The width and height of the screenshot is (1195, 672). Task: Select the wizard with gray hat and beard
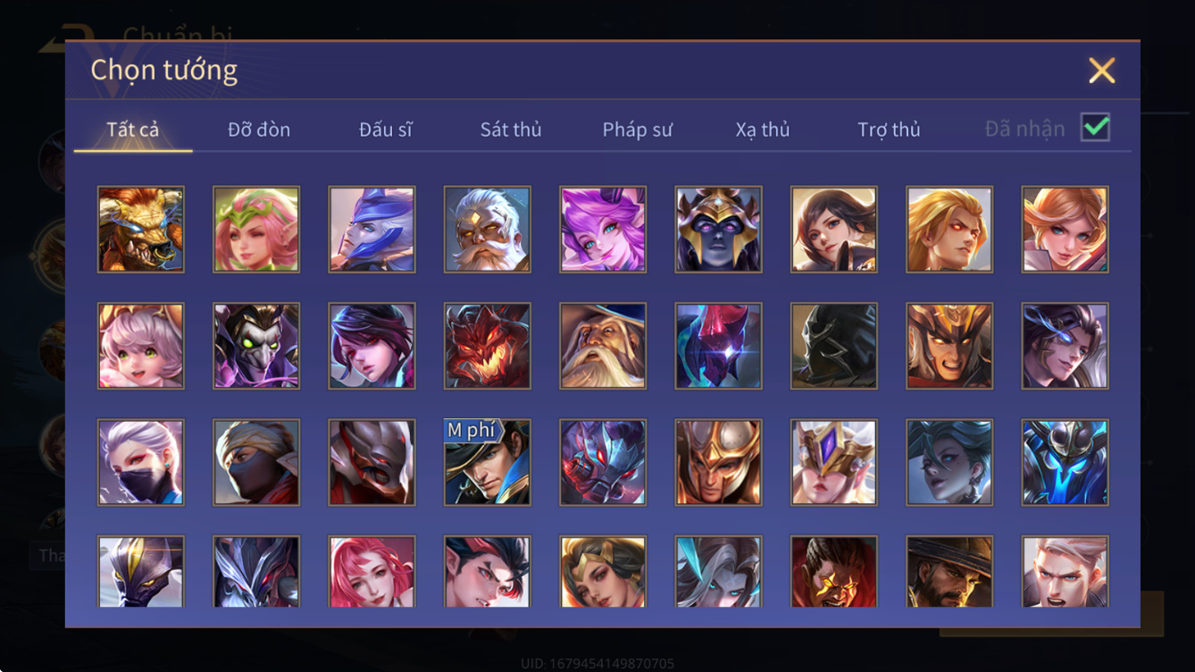(x=603, y=346)
